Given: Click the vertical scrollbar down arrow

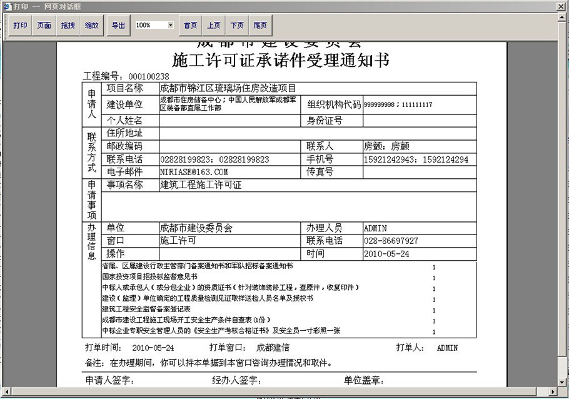Looking at the screenshot, I should click(x=561, y=382).
